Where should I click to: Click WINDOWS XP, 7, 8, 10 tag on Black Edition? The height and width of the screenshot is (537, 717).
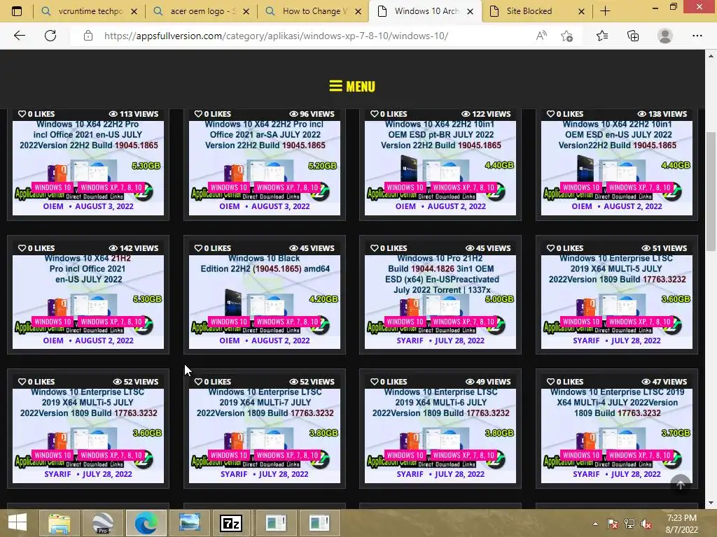pos(287,322)
